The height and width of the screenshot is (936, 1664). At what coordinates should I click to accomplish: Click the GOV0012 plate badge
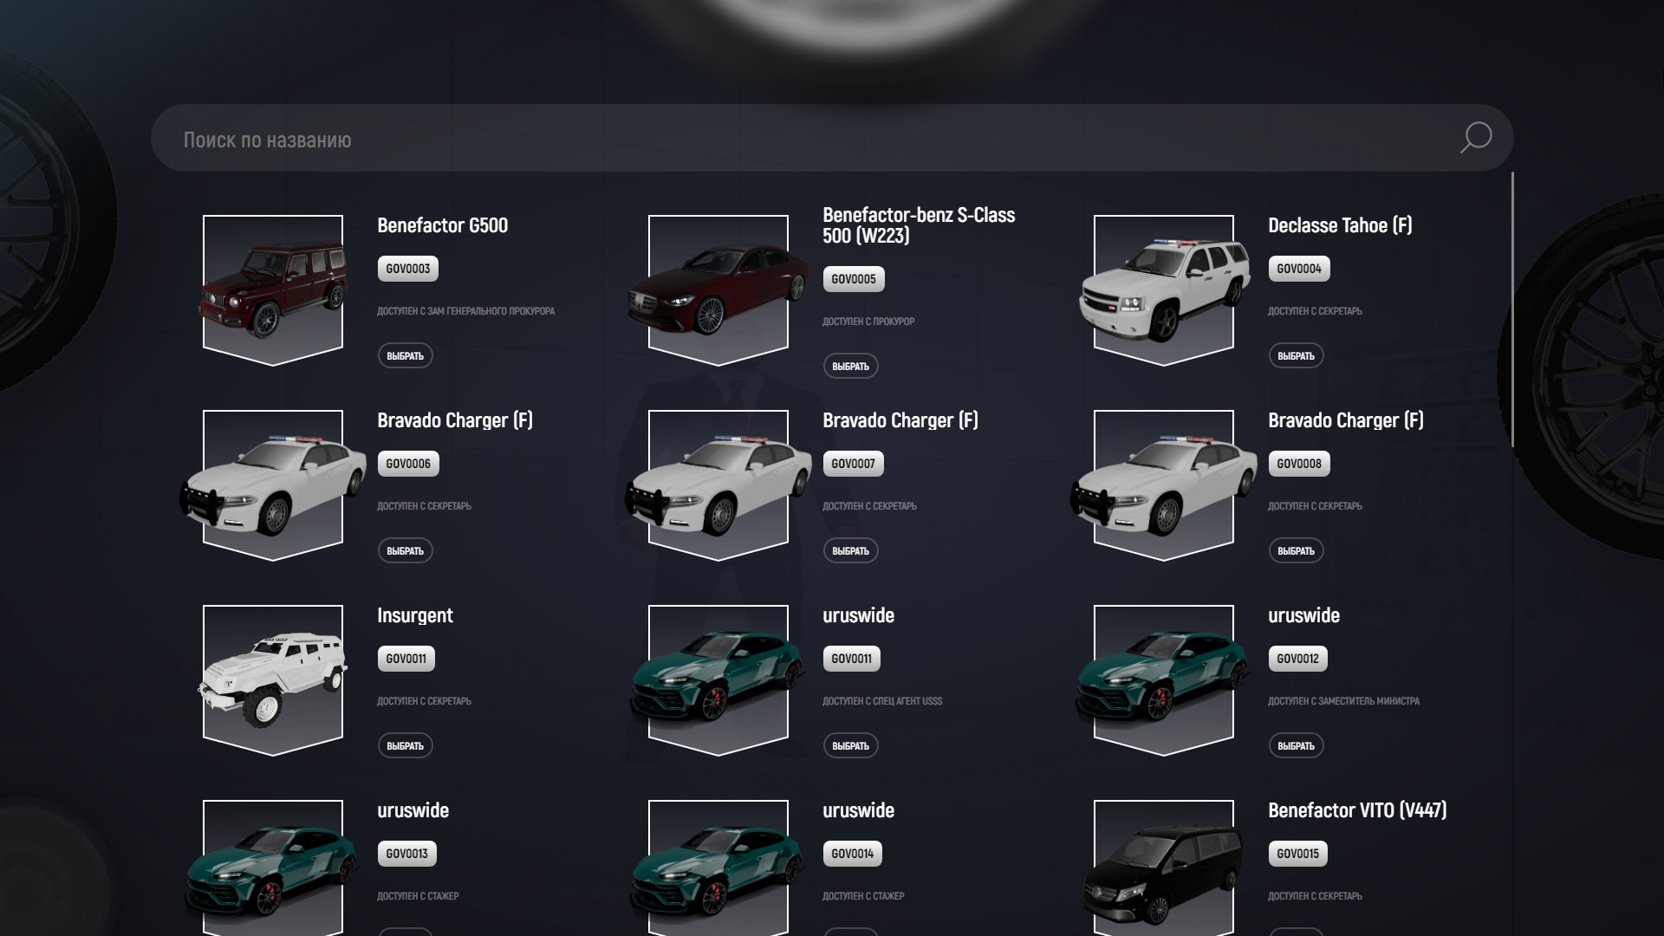pyautogui.click(x=1297, y=659)
